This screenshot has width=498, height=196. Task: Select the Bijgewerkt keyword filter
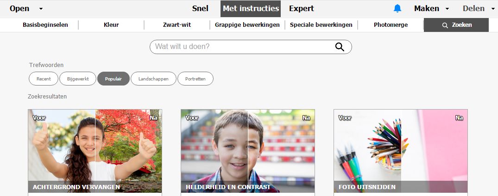coord(78,79)
